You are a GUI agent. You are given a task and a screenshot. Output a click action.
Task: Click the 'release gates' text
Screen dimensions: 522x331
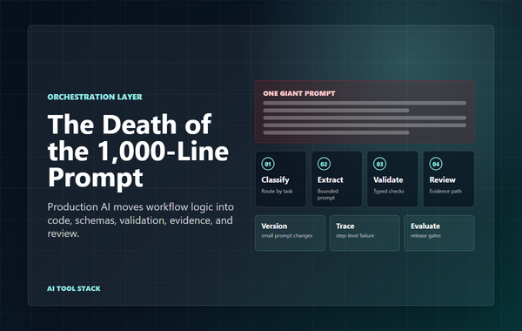click(425, 236)
